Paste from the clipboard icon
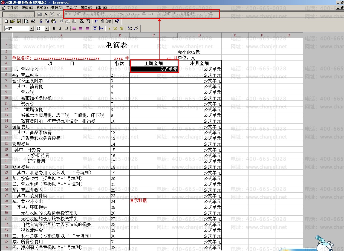Screen dimensions: 344x251 pyautogui.click(x=53, y=21)
